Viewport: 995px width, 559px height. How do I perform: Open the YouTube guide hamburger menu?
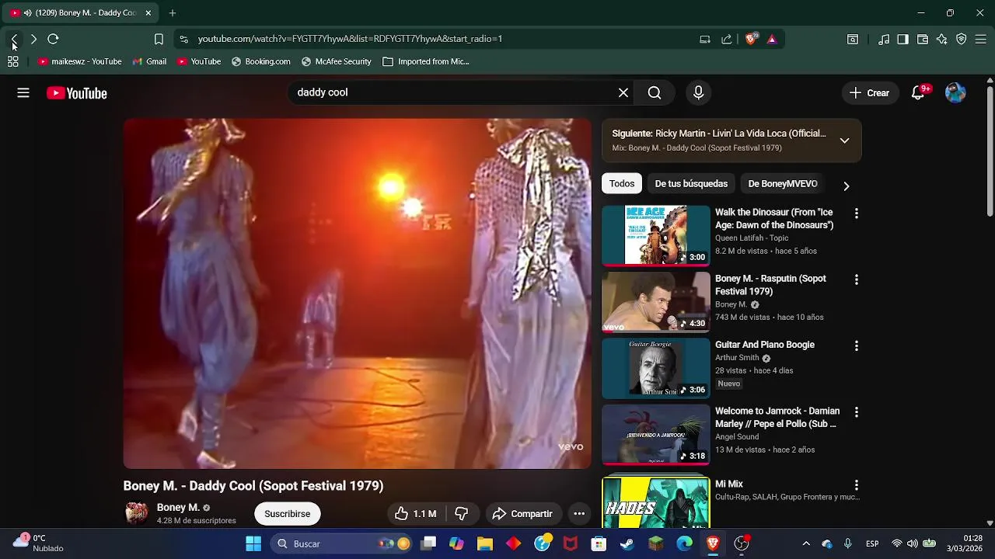(23, 93)
